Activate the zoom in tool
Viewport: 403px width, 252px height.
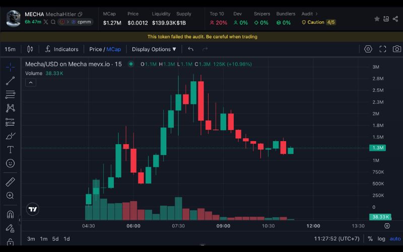pyautogui.click(x=10, y=196)
